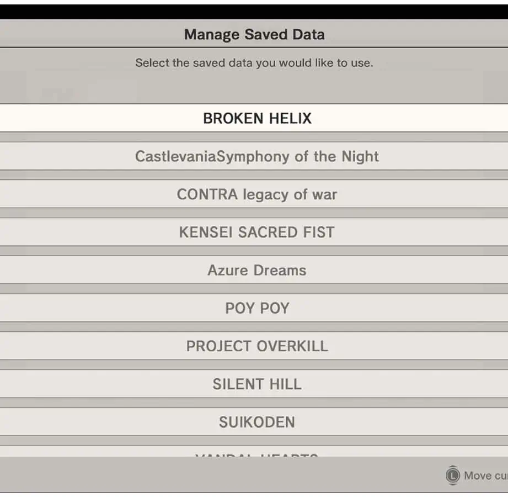The height and width of the screenshot is (497, 508).
Task: Select the BROKEN HELIX saved data
Action: (x=257, y=118)
